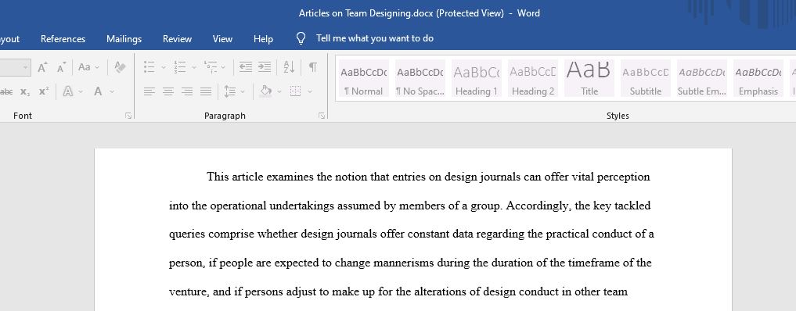Select the Emphasis style thumbnail
Image resolution: width=796 pixels, height=311 pixels.
[x=758, y=78]
